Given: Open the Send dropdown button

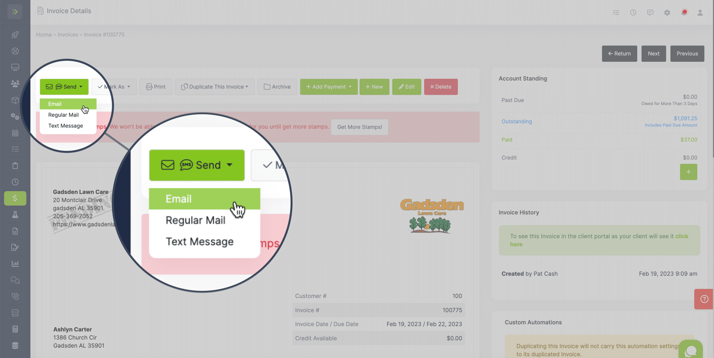Looking at the screenshot, I should (64, 87).
